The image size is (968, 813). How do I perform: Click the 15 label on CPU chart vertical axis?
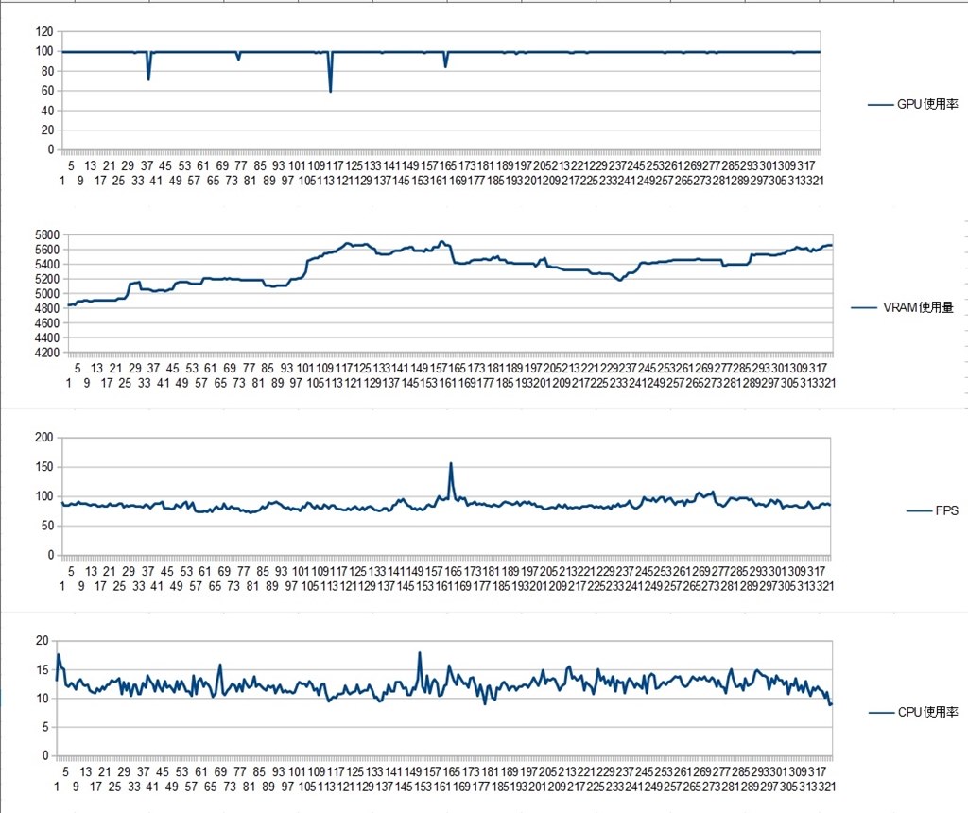42,670
